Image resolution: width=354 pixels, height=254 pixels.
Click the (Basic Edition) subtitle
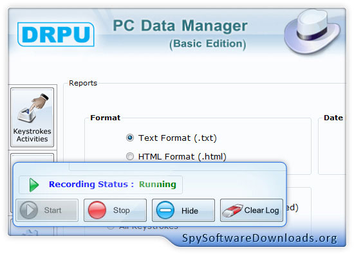pyautogui.click(x=208, y=44)
